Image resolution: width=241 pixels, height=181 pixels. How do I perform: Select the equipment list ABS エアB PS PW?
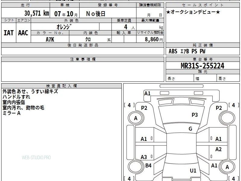click(x=187, y=51)
